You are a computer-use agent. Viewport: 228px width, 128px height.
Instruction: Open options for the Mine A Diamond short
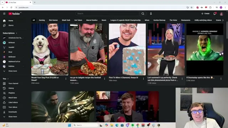point(143,79)
